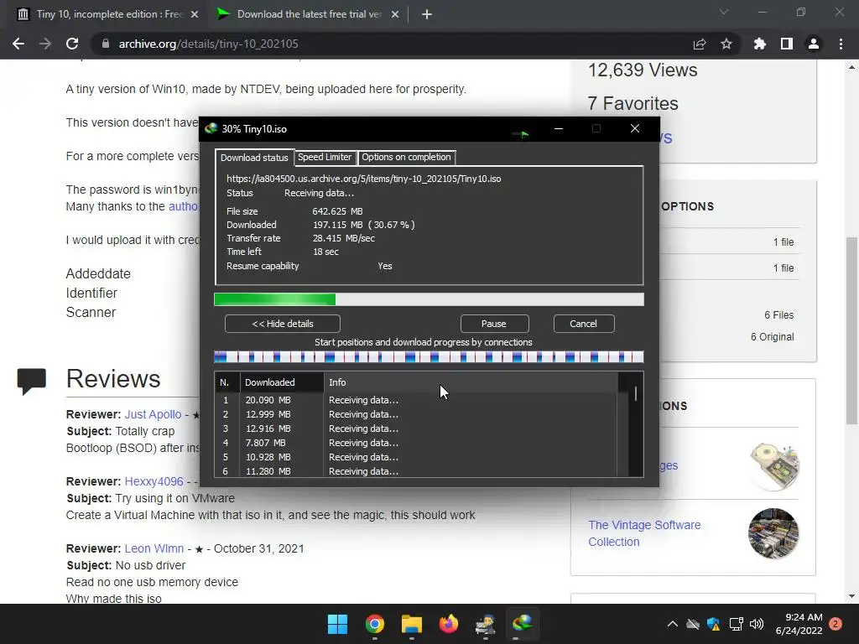Click the Info column header
Image resolution: width=859 pixels, height=644 pixels.
471,382
